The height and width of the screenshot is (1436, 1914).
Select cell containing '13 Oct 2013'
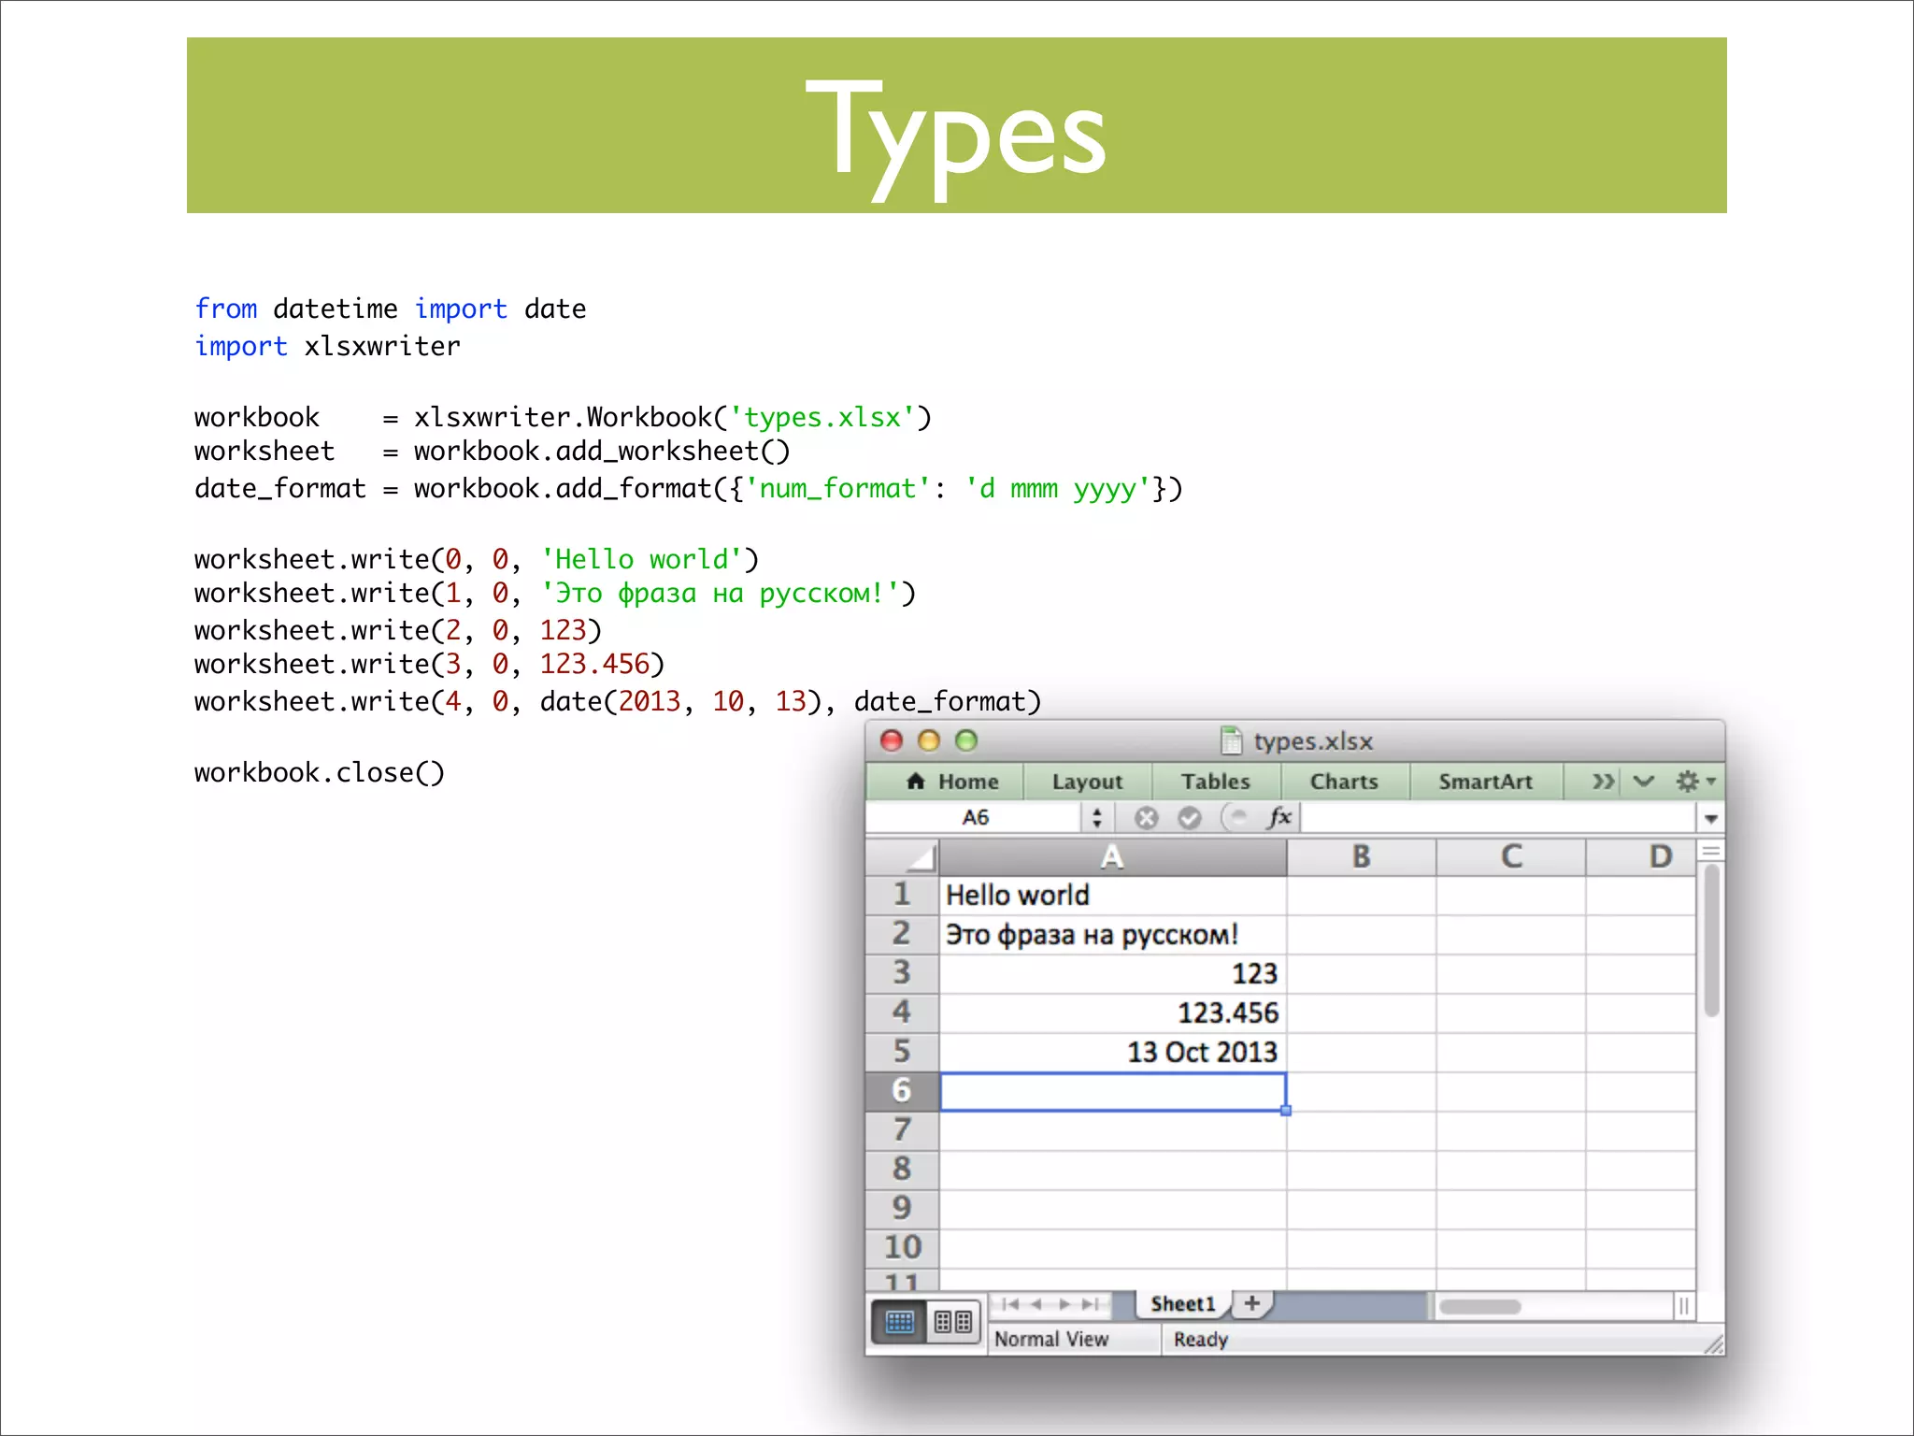[x=1112, y=1053]
